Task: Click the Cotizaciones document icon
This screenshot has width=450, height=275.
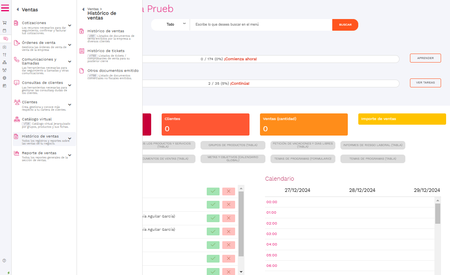Action: (x=16, y=23)
